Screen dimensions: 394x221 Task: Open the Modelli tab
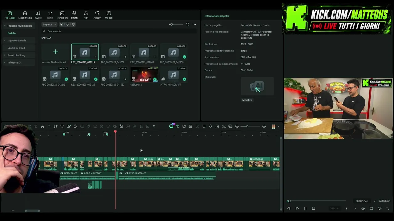point(109,15)
